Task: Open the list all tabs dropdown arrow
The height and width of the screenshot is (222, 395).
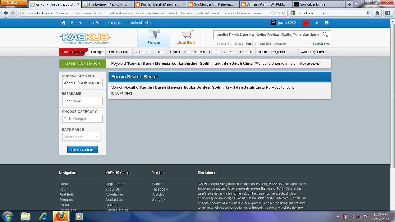Action: click(x=356, y=4)
